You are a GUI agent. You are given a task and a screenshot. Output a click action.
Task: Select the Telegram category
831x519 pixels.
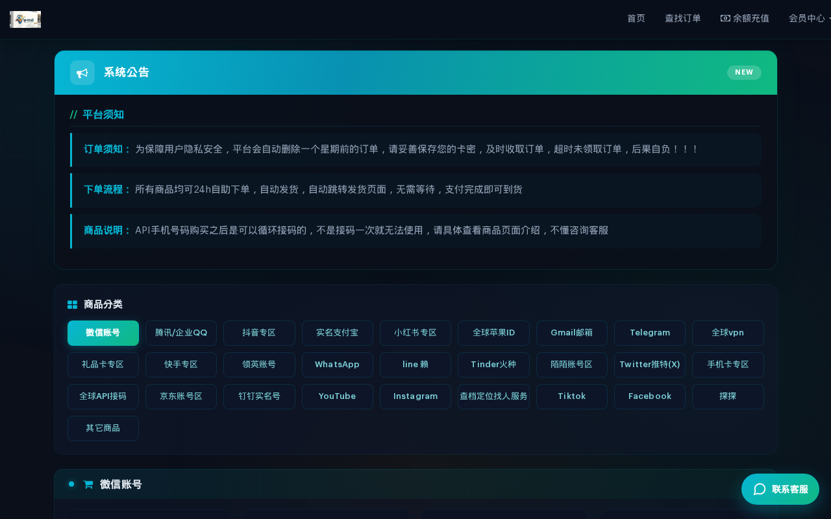pyautogui.click(x=650, y=333)
